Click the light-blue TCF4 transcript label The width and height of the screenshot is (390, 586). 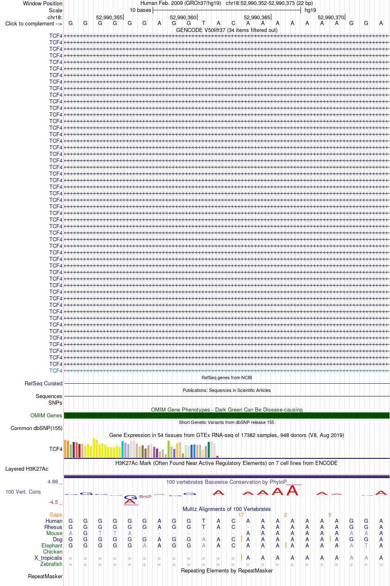click(56, 371)
